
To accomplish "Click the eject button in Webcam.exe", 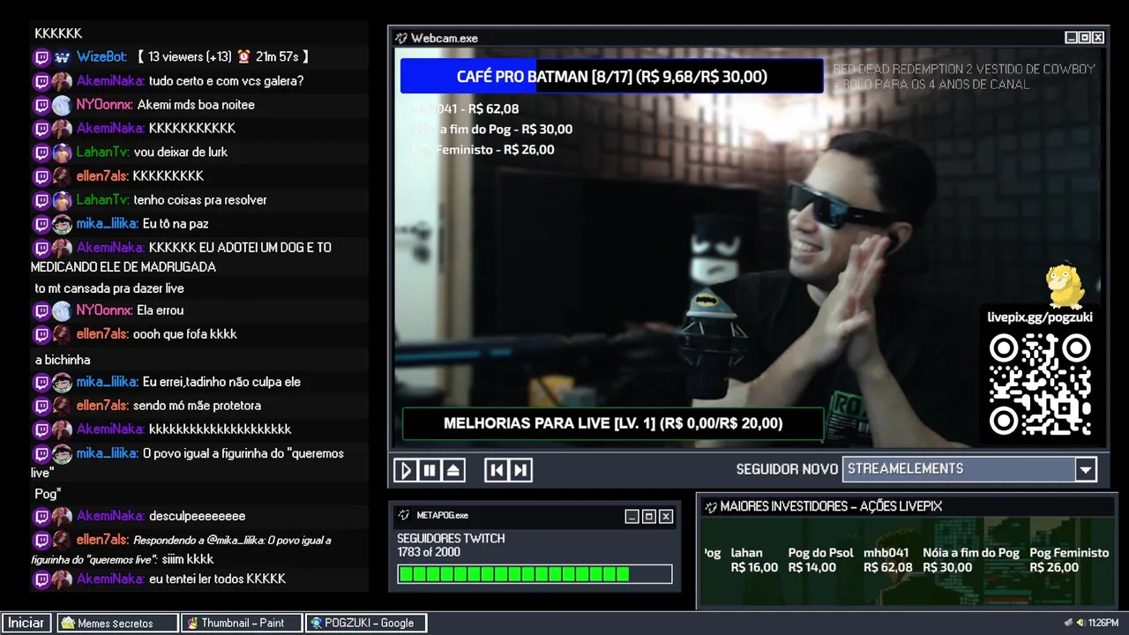I will pyautogui.click(x=453, y=470).
